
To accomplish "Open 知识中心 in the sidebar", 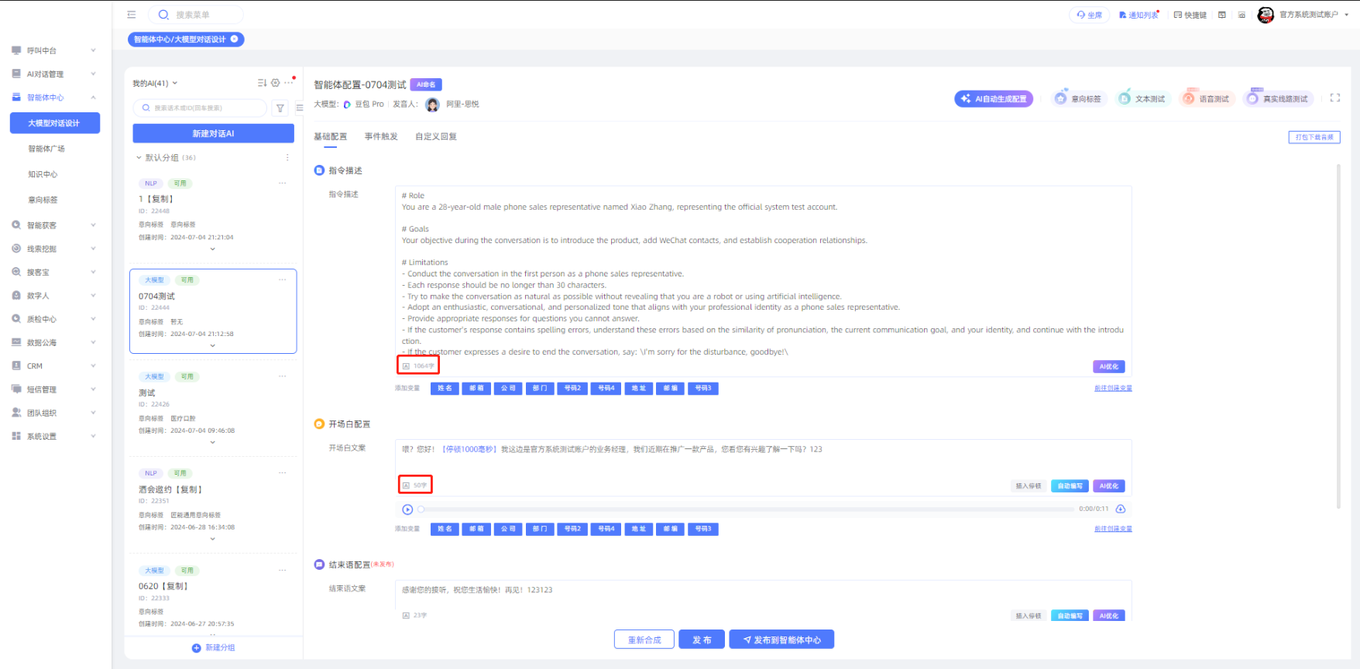I will pyautogui.click(x=43, y=175).
